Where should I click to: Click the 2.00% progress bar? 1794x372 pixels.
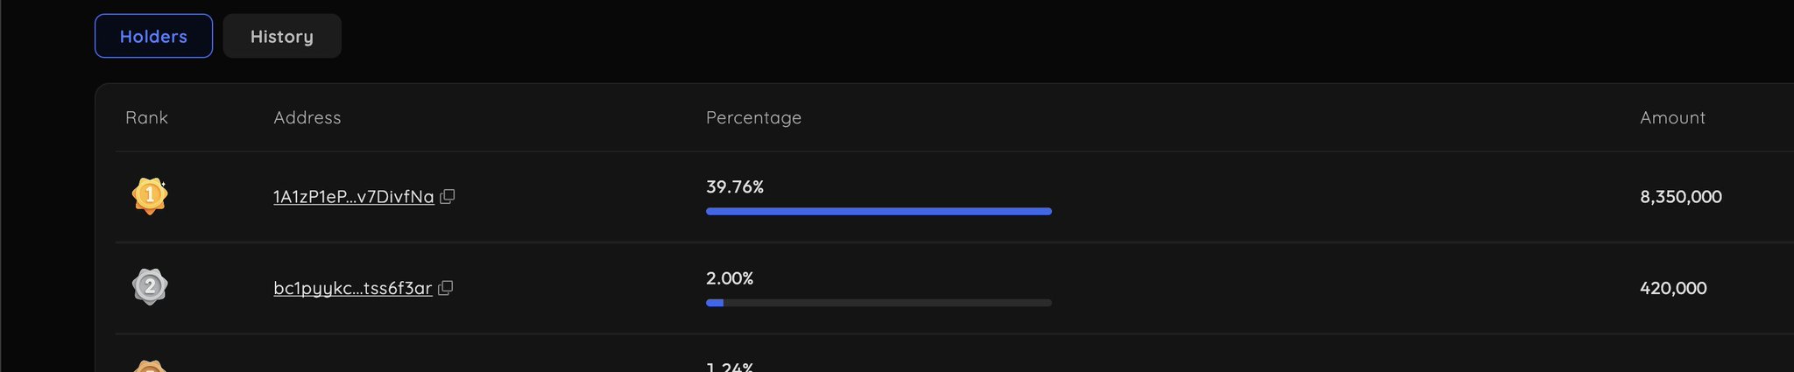879,303
